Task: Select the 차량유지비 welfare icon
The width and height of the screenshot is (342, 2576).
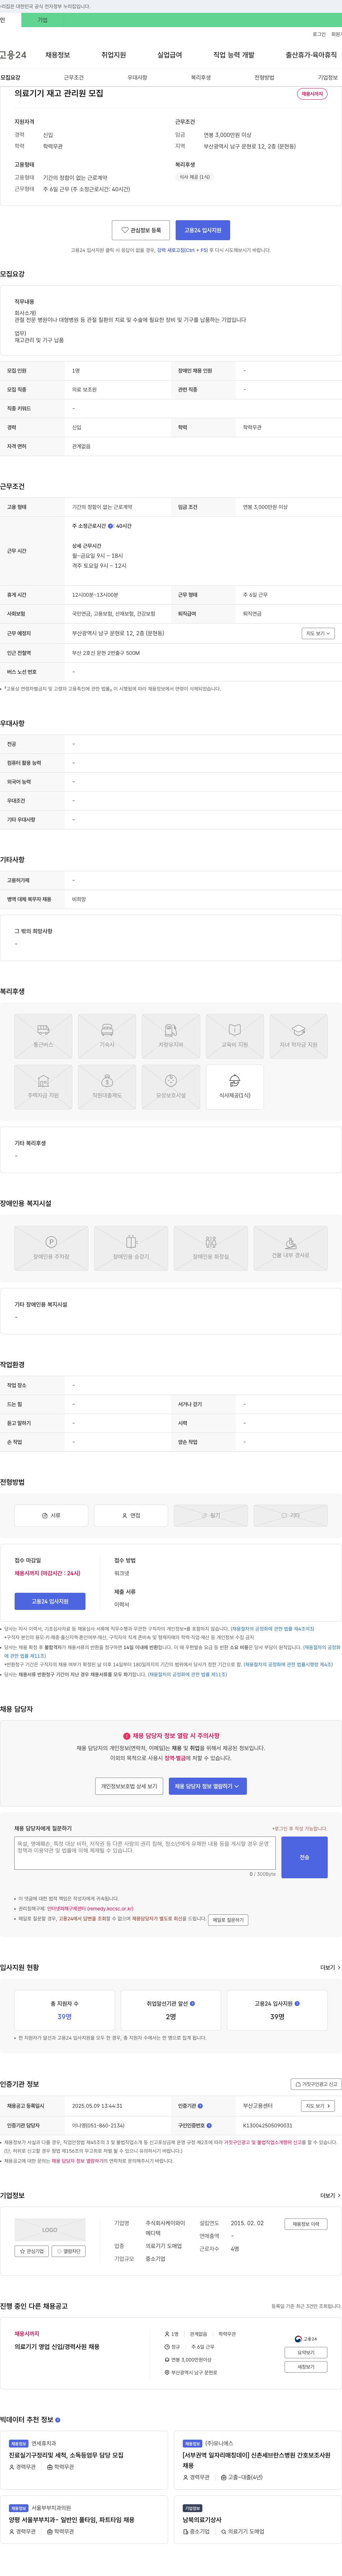Action: tap(171, 1036)
